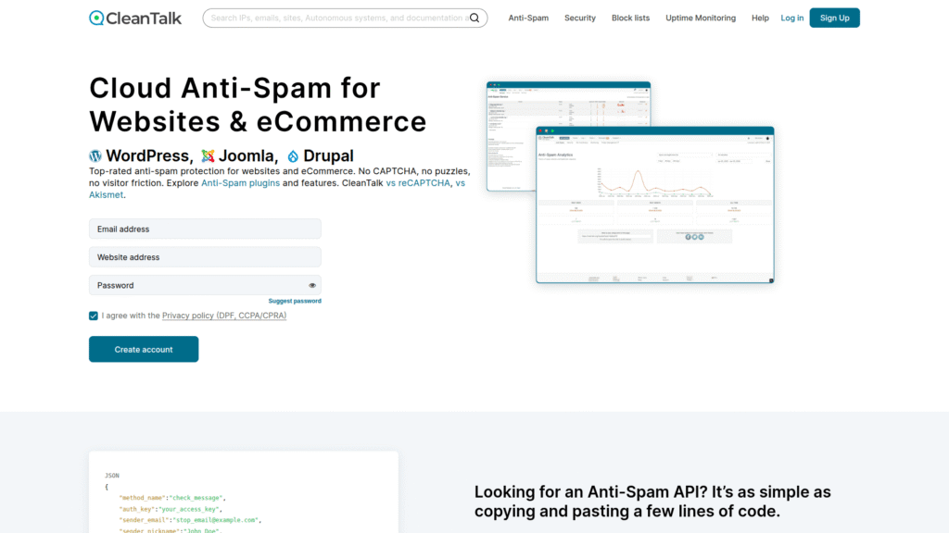Toggle password visibility eye icon

click(312, 285)
